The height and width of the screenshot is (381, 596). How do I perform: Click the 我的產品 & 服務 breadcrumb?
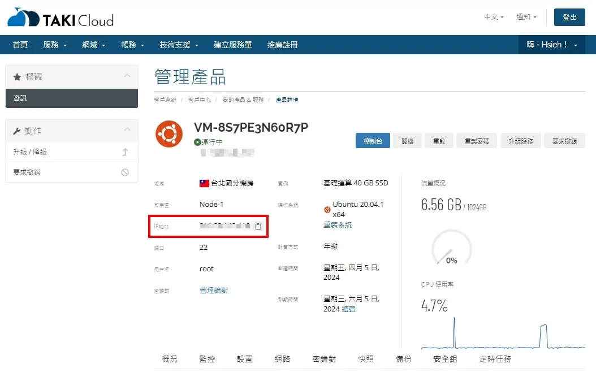(x=243, y=100)
